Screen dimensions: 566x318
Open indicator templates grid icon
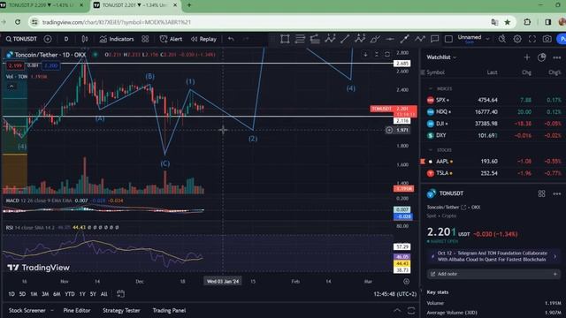[x=145, y=39]
